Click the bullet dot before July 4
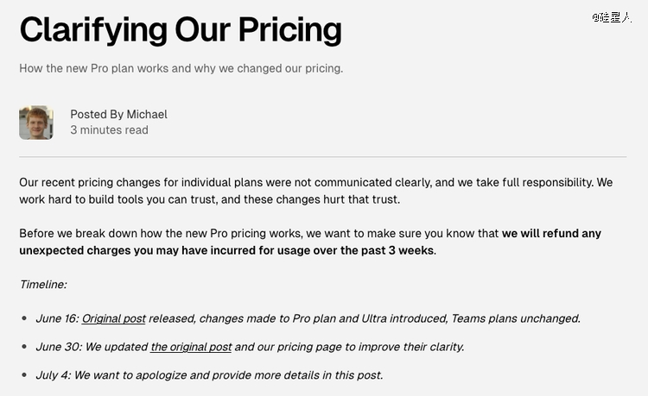 (x=24, y=375)
